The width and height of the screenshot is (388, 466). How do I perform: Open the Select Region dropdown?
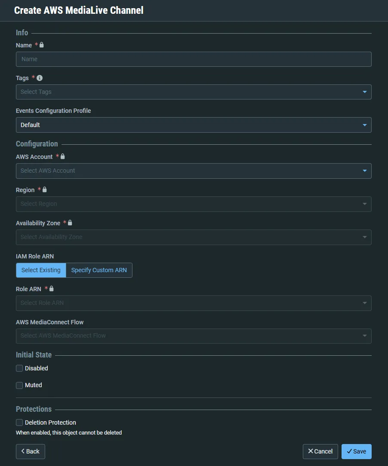(x=194, y=204)
